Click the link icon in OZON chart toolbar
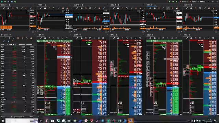This screenshot has width=219, height=123. click(x=150, y=8)
